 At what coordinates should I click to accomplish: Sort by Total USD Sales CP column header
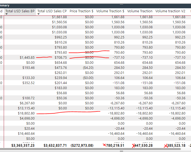point(52,11)
